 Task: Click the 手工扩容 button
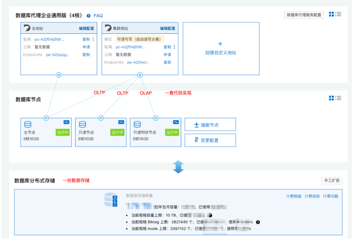tap(332, 181)
